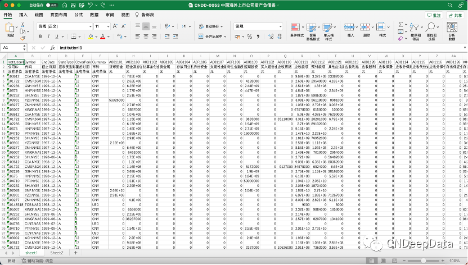Expand the borders dropdown arrow
Image resolution: width=468 pixels, height=265 pixels.
coord(80,36)
